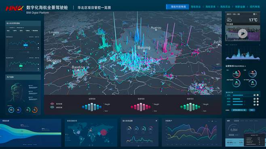The width and height of the screenshot is (266, 149).
Task: Click the Beijing map marker
Action: click(x=144, y=51)
